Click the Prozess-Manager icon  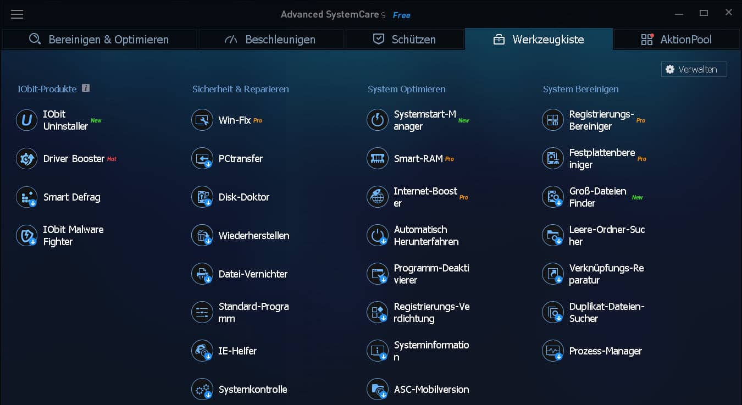(x=552, y=351)
